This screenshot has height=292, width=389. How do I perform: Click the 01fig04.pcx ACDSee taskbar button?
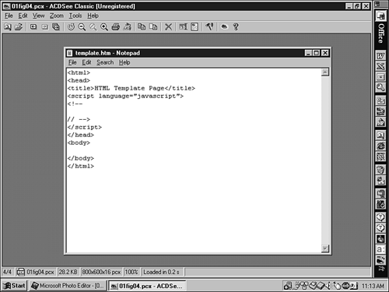(x=147, y=286)
